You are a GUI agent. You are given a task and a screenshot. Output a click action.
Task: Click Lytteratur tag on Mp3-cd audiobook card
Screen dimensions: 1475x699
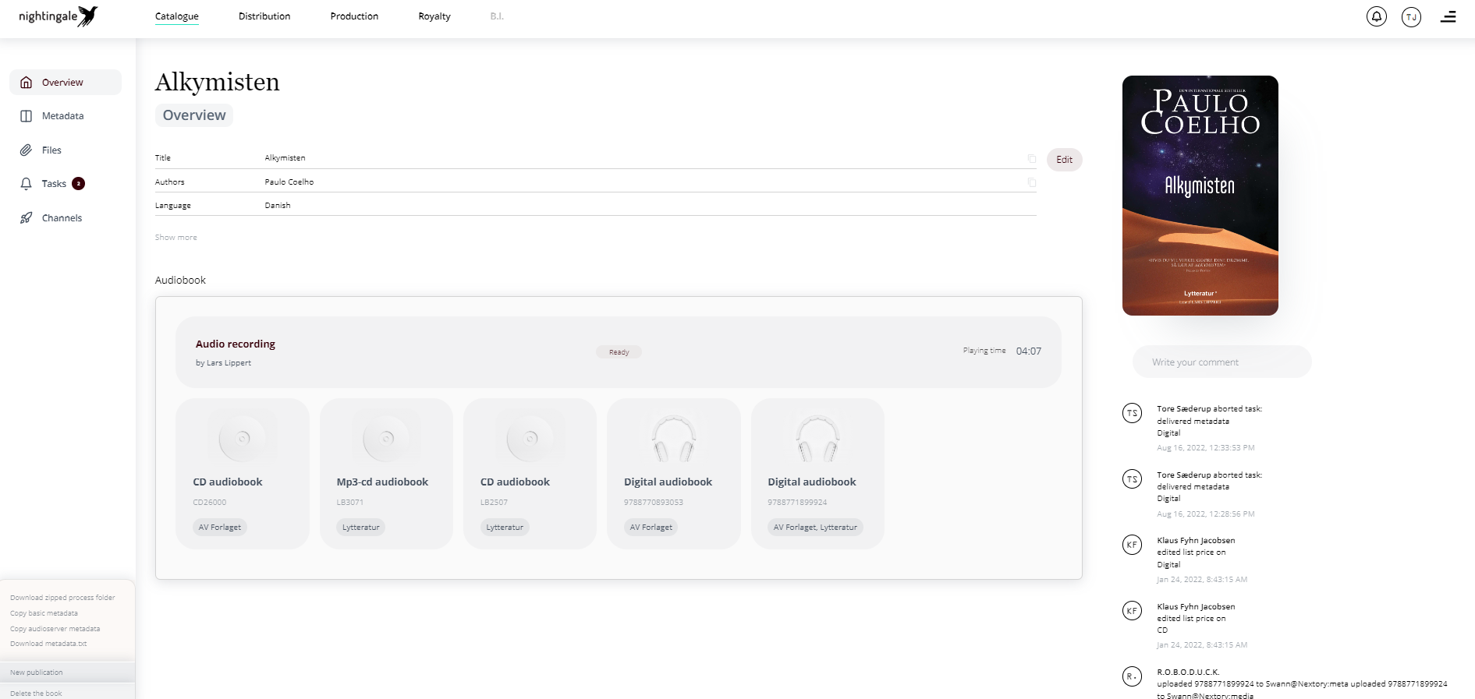[x=361, y=528]
